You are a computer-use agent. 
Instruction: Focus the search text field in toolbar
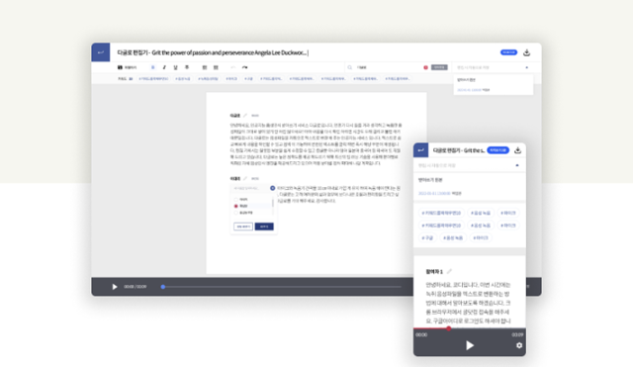(388, 67)
